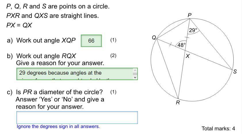Click point Q label on the circle diagram
242x136 pixels.
[154, 37]
